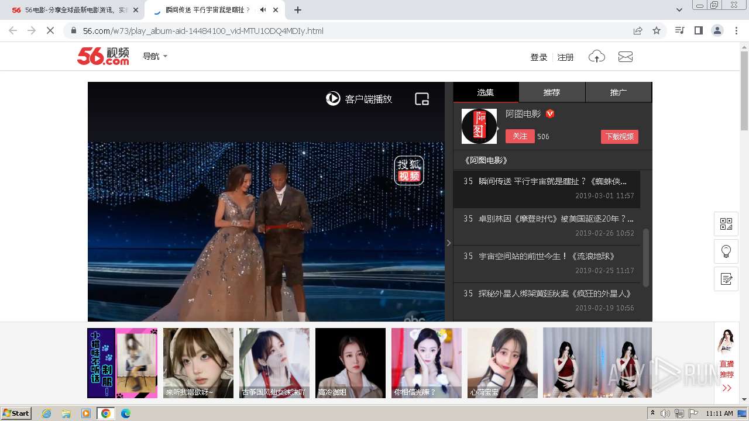Viewport: 749px width, 421px height.
Task: Play episode 宇宙空间站的前世今生《流浪地球》
Action: click(x=547, y=264)
